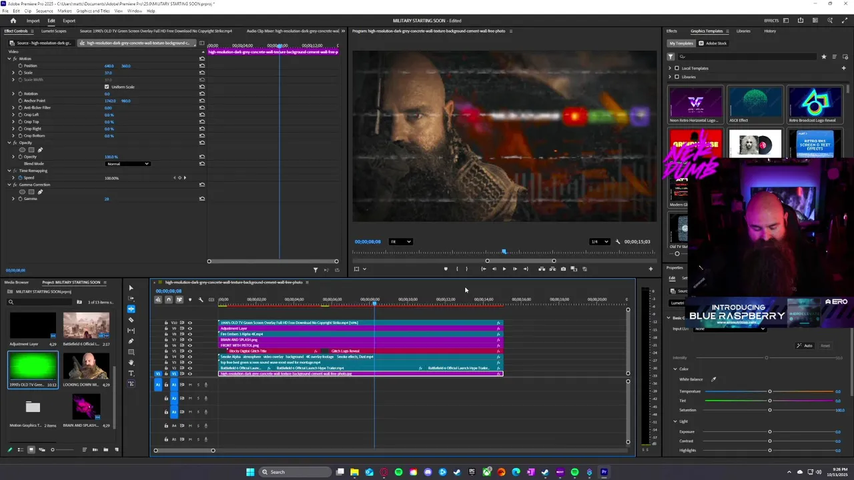
Task: Create ellipse mask under Opacity
Action: click(x=22, y=150)
